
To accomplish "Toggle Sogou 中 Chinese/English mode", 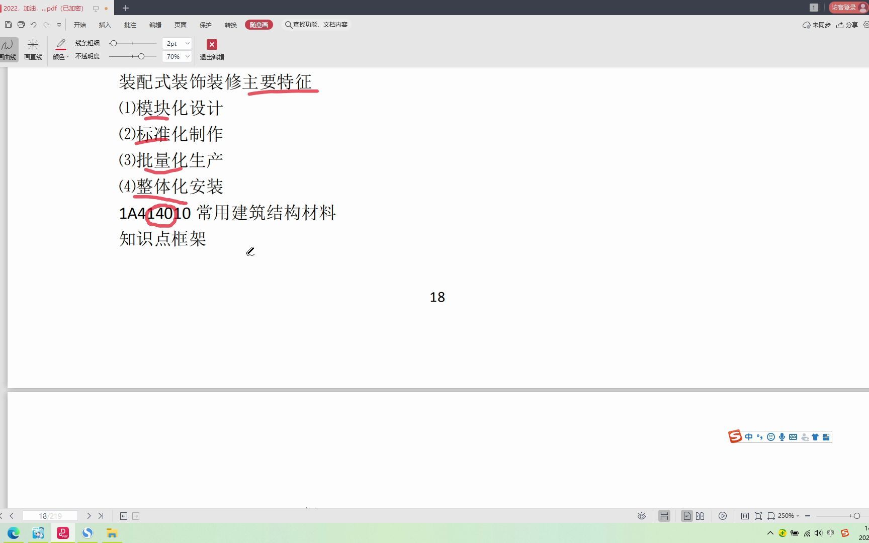I will point(749,437).
